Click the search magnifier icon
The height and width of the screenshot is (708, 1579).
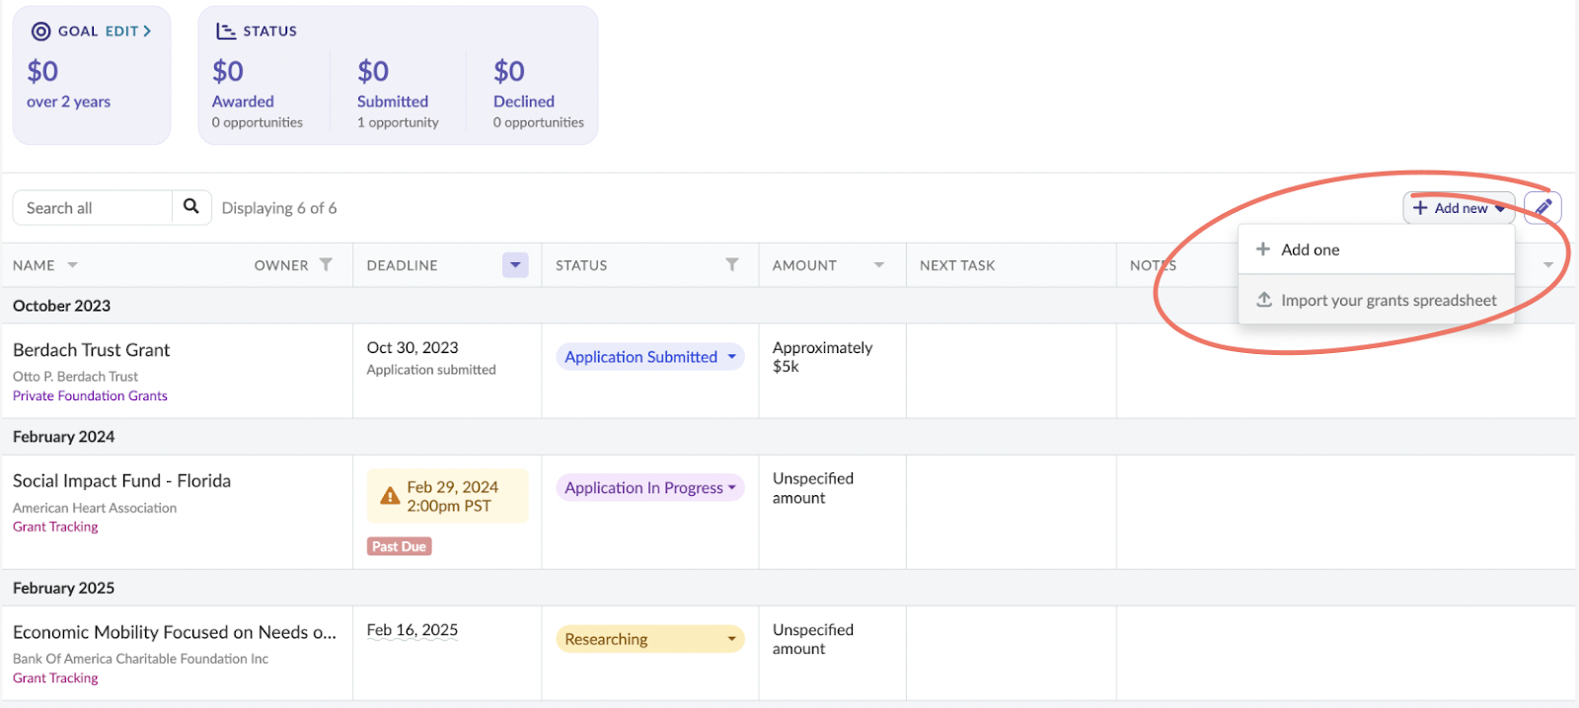tap(191, 207)
